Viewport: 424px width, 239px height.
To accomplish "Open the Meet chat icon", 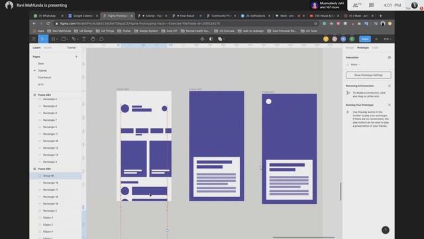I will coord(371,5).
